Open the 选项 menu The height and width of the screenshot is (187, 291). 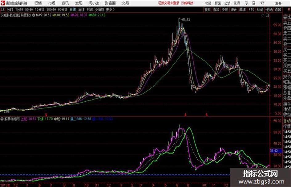(236, 3)
